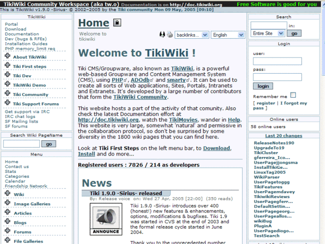This screenshot has height=244, width=325.
Task: Expand Blogs menu plus icon
Action: point(7,223)
